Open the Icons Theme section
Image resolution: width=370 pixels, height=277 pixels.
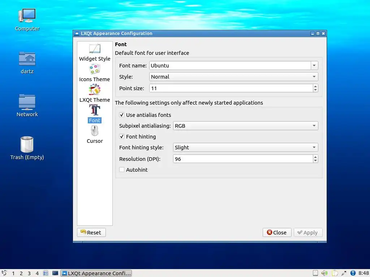pyautogui.click(x=95, y=73)
